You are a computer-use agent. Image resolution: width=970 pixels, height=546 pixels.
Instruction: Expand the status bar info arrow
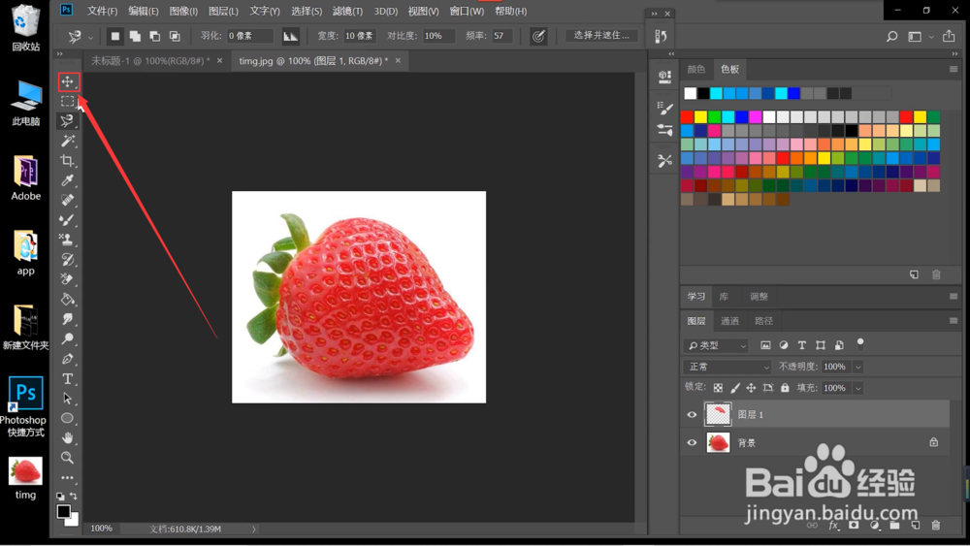pyautogui.click(x=253, y=530)
